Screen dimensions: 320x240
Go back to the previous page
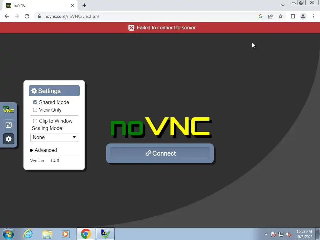point(7,16)
